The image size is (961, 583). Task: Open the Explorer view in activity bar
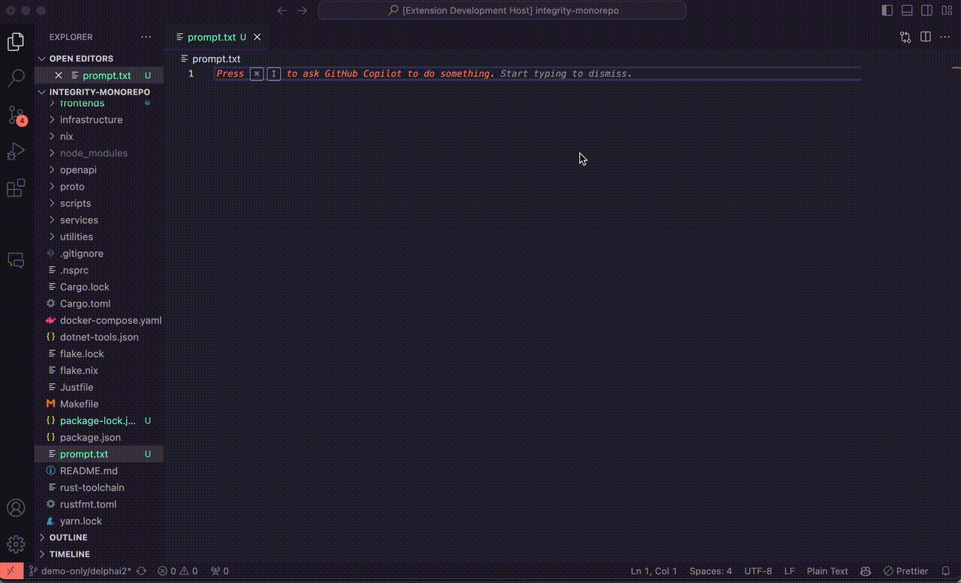[x=16, y=41]
